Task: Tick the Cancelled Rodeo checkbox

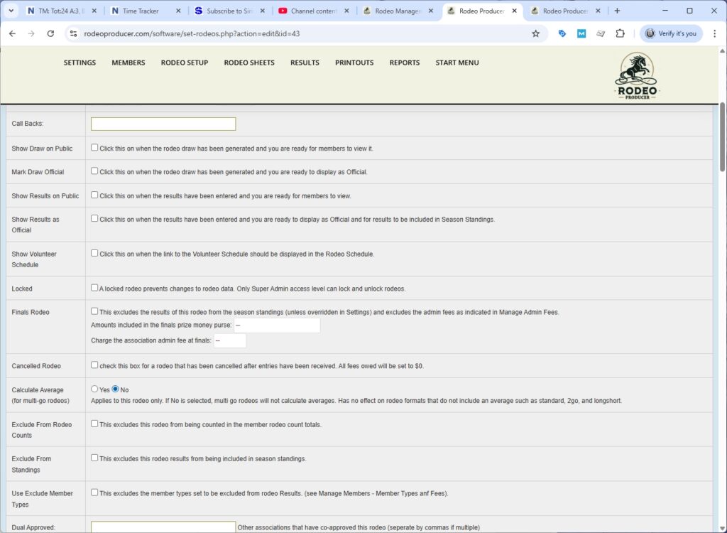Action: [x=94, y=365]
